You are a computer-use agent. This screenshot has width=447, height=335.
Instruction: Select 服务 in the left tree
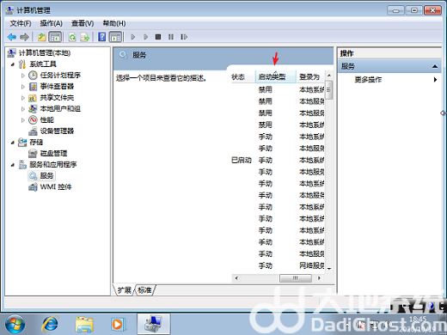point(46,175)
